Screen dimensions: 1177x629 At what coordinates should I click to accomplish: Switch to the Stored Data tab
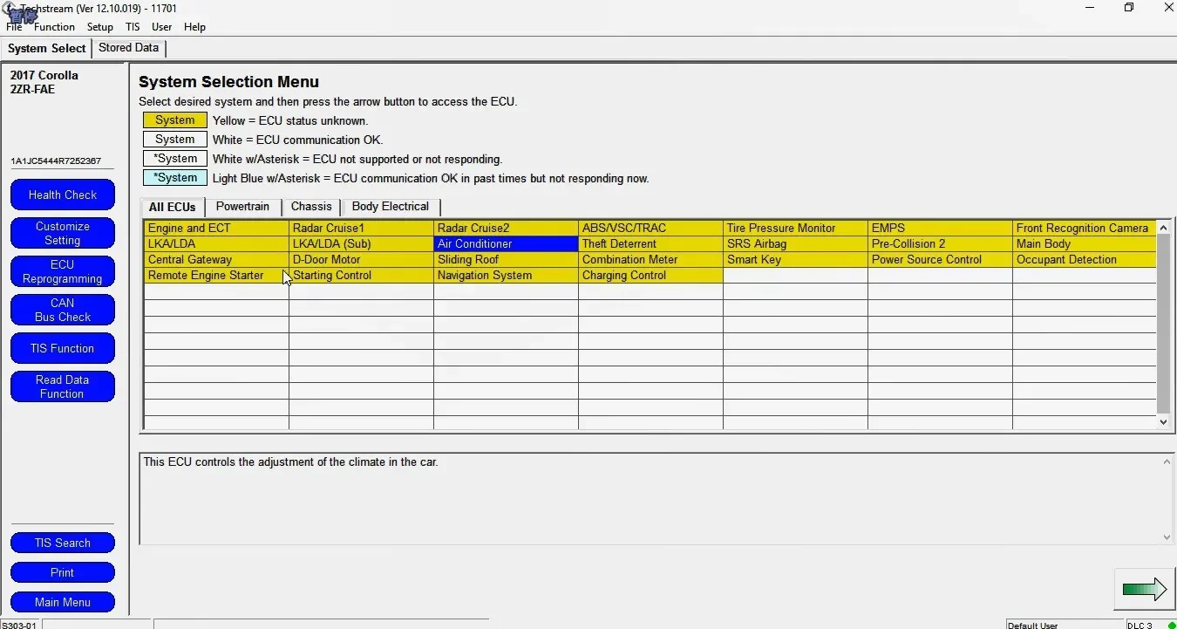pos(128,48)
